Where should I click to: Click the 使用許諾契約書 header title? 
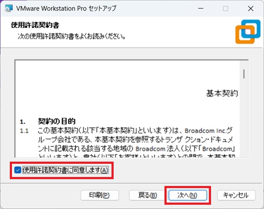[35, 25]
